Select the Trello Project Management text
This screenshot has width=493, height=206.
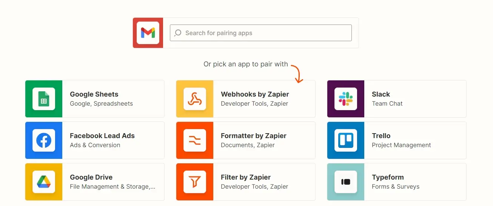tap(401, 145)
